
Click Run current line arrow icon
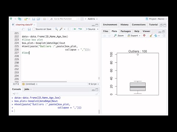click(74, 29)
